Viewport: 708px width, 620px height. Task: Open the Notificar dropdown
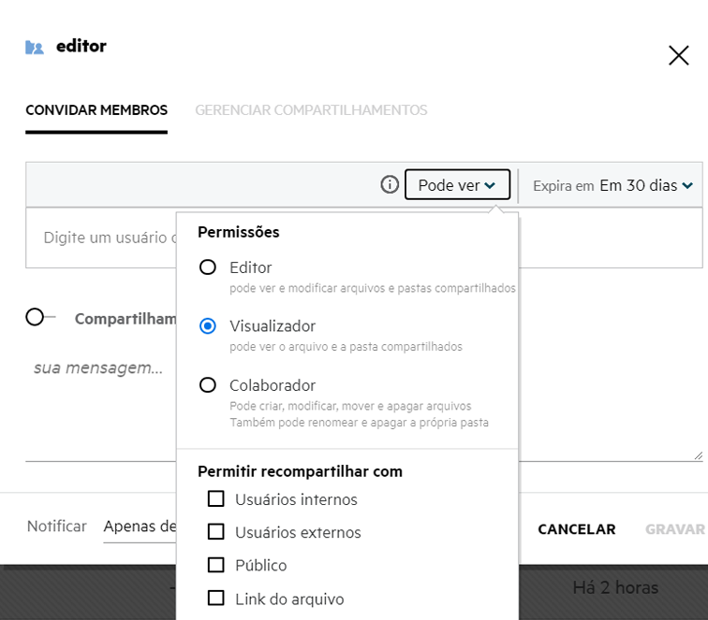[139, 527]
